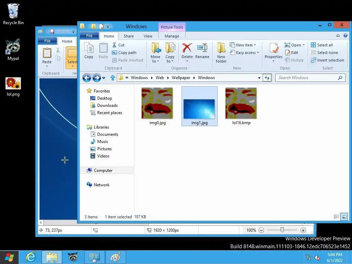Viewport: 352px width, 264px height.
Task: Click the Paint save icon
Action: 52,31
